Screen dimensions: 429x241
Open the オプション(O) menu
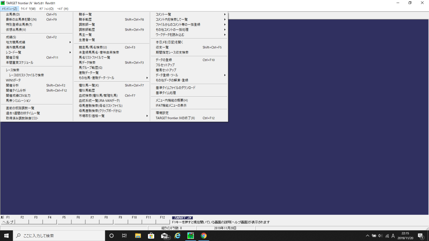[46, 9]
